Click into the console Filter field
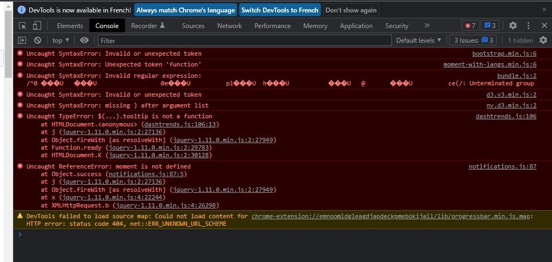Image resolution: width=552 pixels, height=262 pixels. (245, 41)
